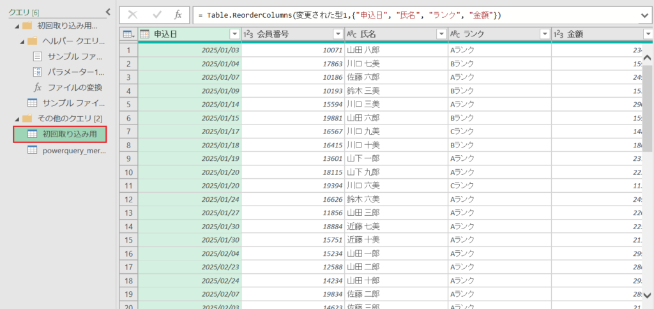Click the name cell 山田 八郎
Screen dimensions: 654x309
pyautogui.click(x=396, y=50)
